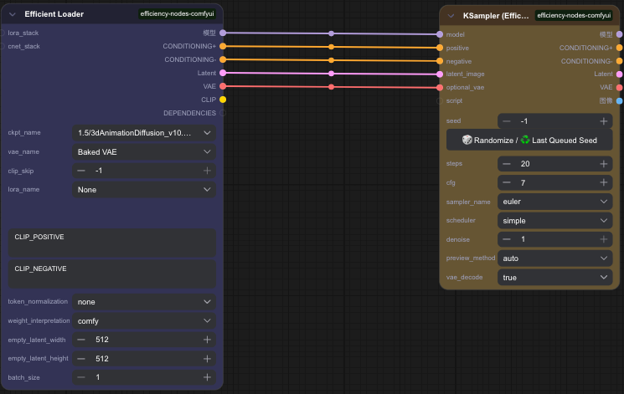Click the DEPENDENCIES output socket
Image resolution: width=624 pixels, height=394 pixels.
(x=223, y=113)
